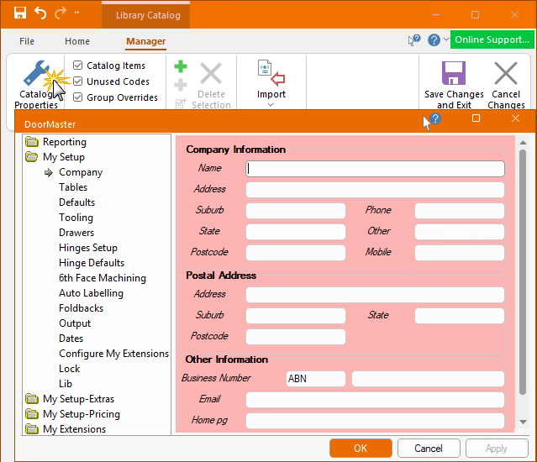This screenshot has width=537, height=462.
Task: Toggle the Group Overrides checkbox
Action: 78,97
